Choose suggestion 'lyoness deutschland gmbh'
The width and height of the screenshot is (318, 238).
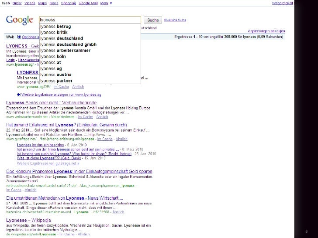pos(90,44)
